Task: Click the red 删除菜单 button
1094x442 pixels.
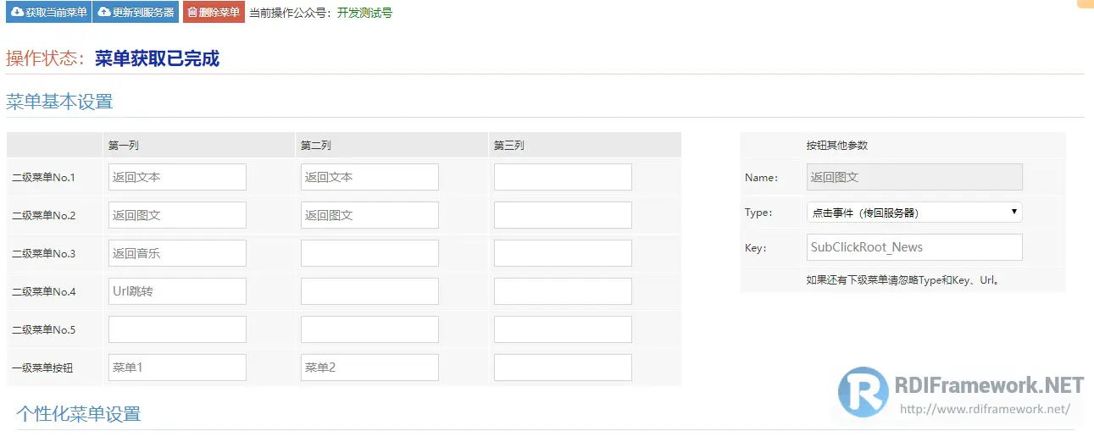Action: pyautogui.click(x=214, y=13)
